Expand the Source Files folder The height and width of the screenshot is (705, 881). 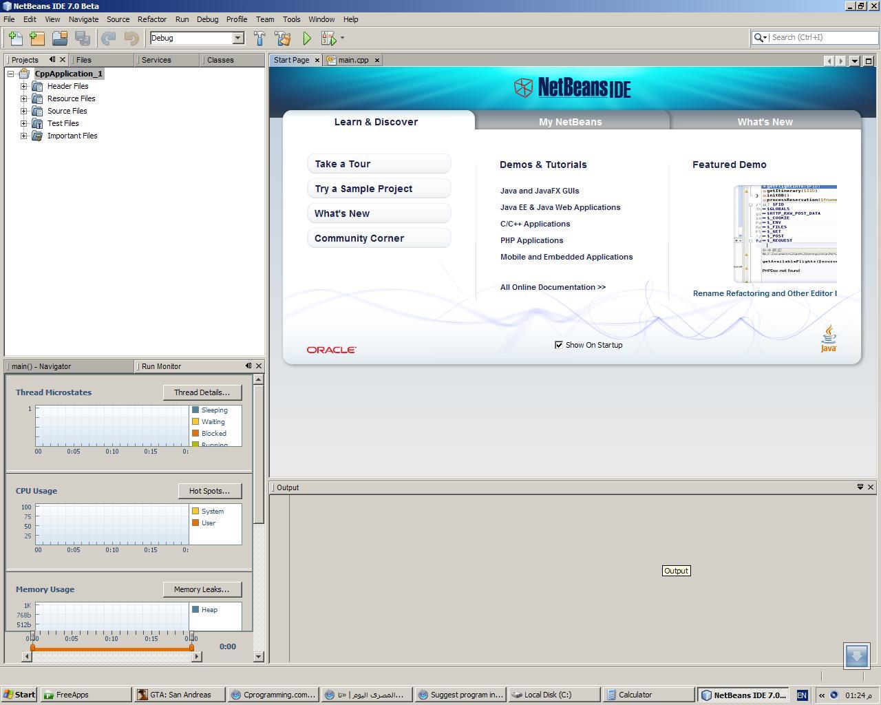(x=24, y=111)
